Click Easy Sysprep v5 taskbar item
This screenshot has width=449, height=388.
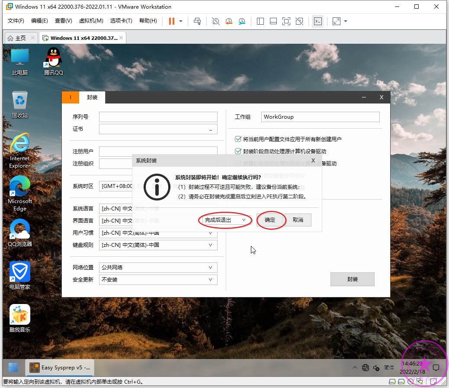(x=60, y=368)
